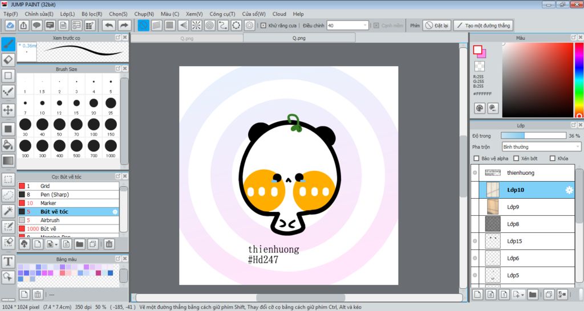The image size is (584, 311).
Task: Select the Bucket fill tool
Action: [8, 145]
